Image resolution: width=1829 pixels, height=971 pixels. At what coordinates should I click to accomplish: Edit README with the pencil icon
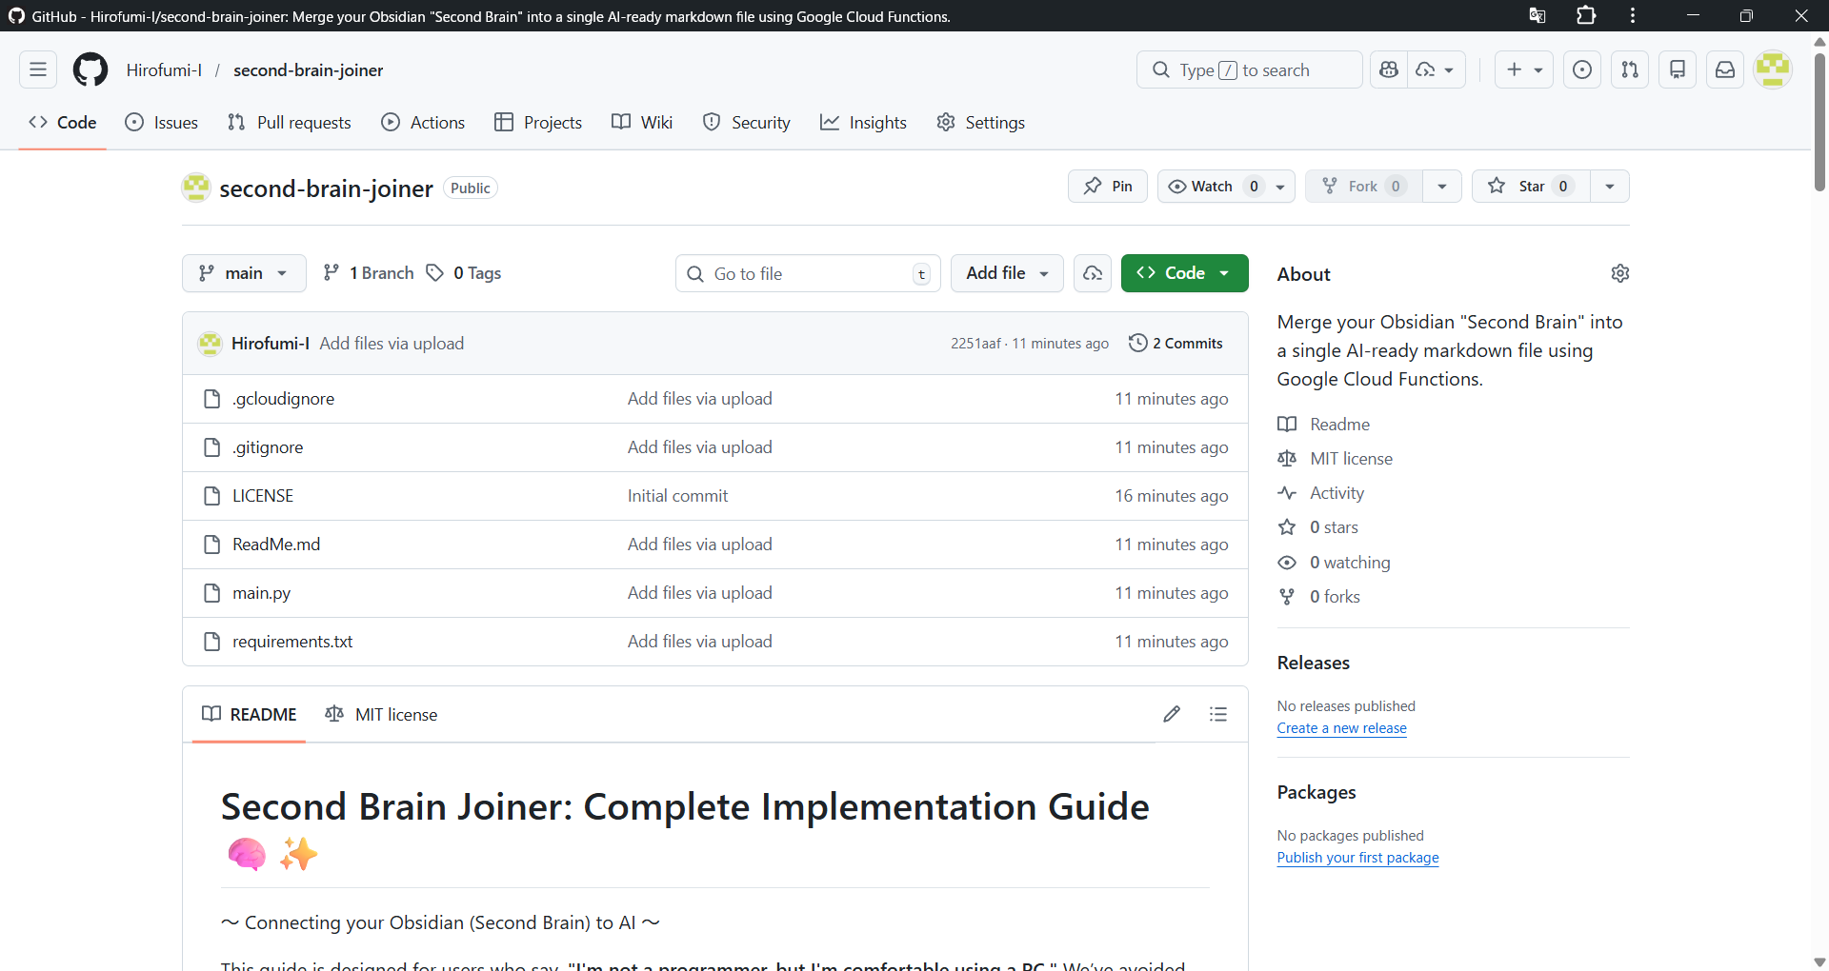click(x=1172, y=714)
